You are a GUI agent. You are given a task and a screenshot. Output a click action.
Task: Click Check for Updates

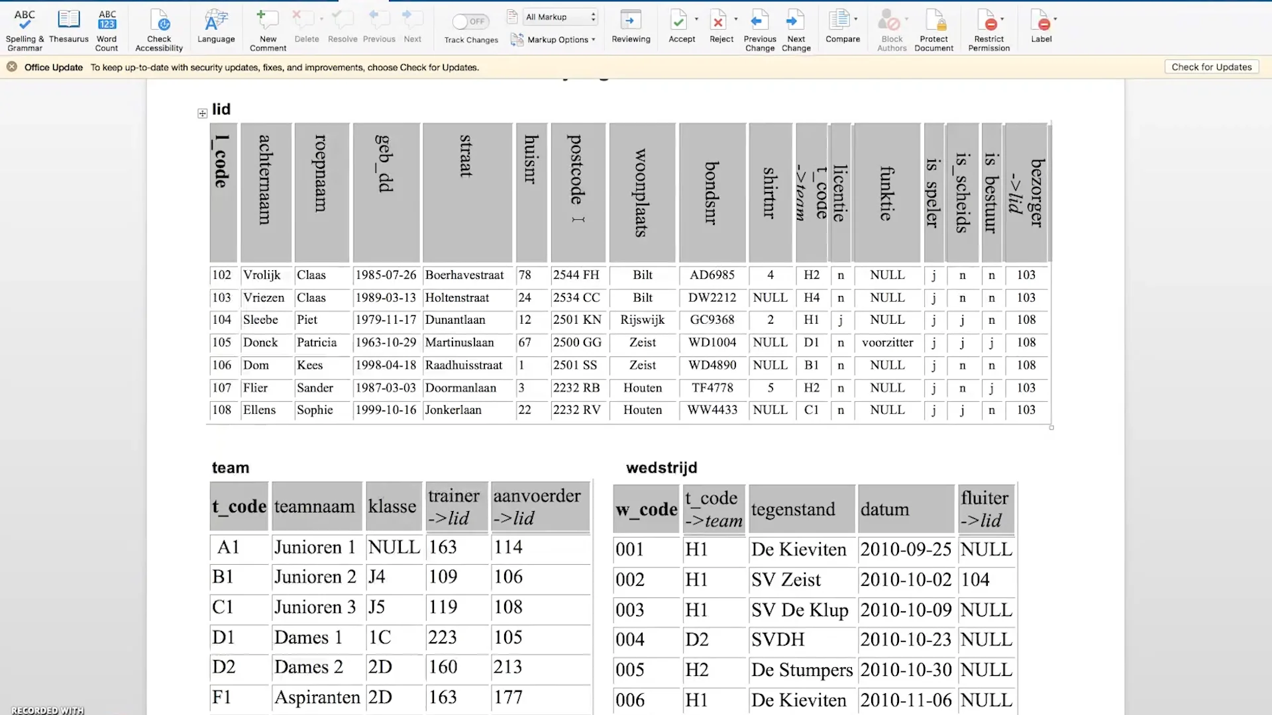(x=1211, y=66)
